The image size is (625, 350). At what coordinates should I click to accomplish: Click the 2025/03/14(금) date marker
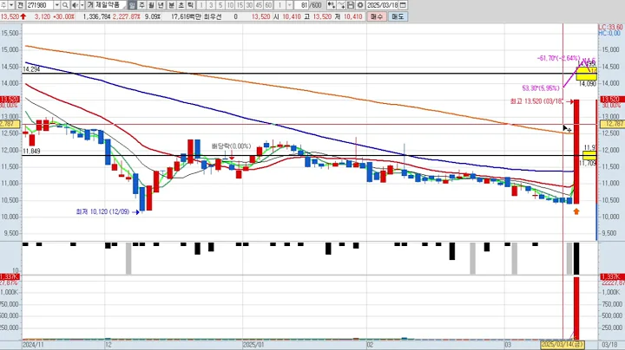click(562, 344)
